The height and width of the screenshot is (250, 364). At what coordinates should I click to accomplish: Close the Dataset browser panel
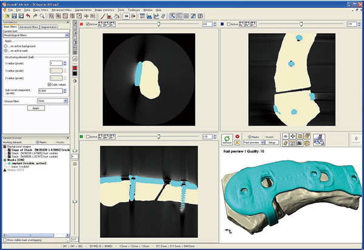pos(67,138)
